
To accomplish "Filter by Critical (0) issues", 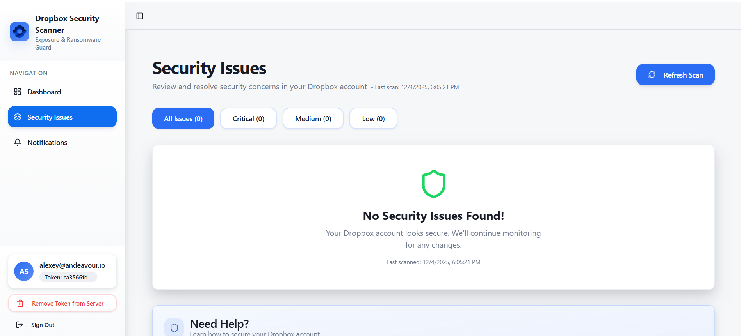I will coord(248,118).
